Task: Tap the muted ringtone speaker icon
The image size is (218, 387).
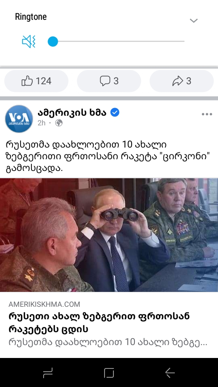Action: pyautogui.click(x=29, y=41)
